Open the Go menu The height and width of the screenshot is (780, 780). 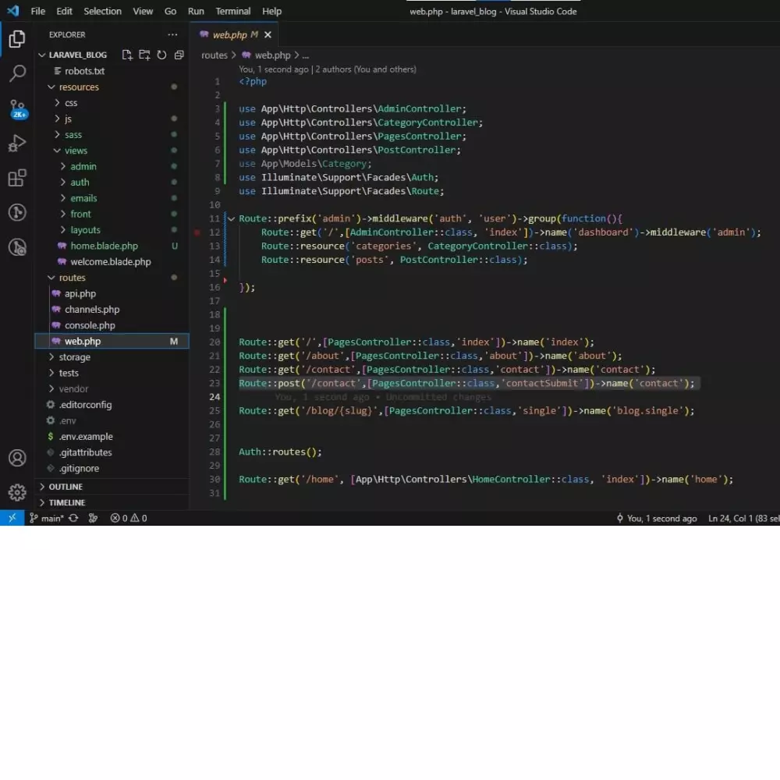[170, 11]
